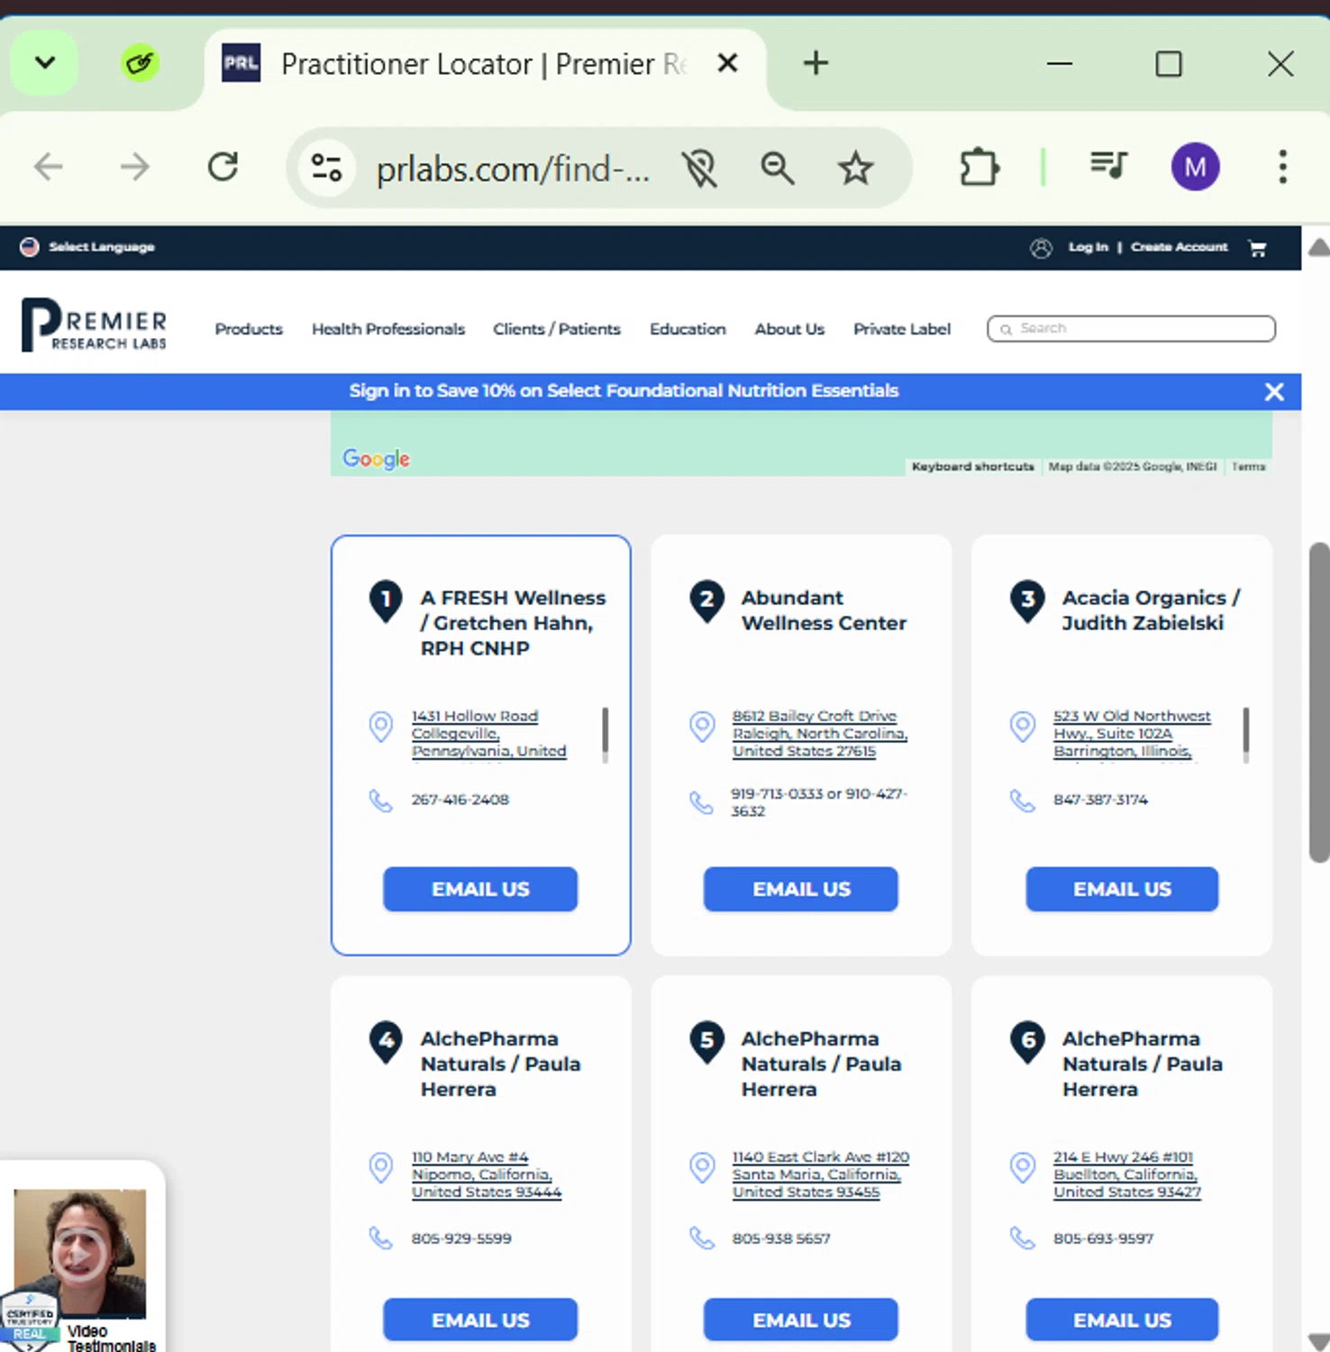Click phone number 805-929-5599
The image size is (1330, 1352).
(x=461, y=1238)
